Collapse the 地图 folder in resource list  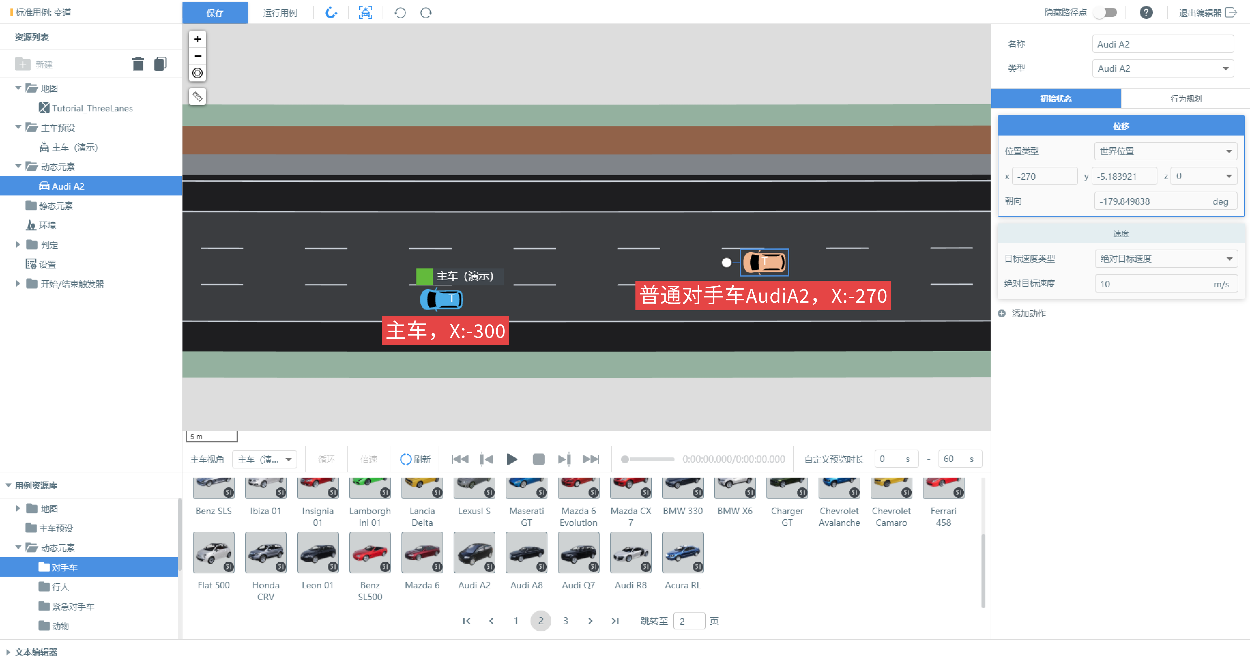(x=18, y=88)
